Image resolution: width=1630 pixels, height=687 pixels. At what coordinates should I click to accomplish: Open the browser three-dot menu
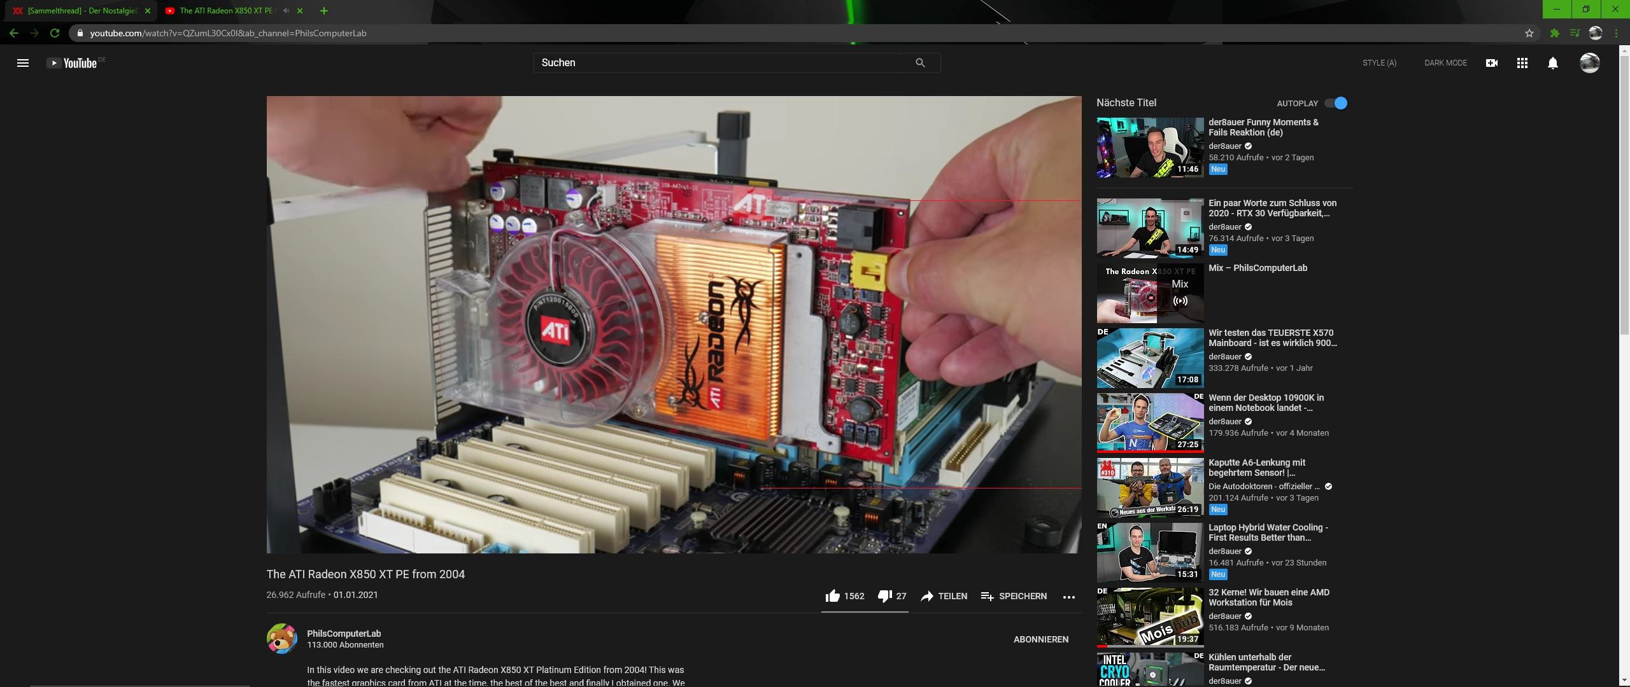pos(1616,33)
